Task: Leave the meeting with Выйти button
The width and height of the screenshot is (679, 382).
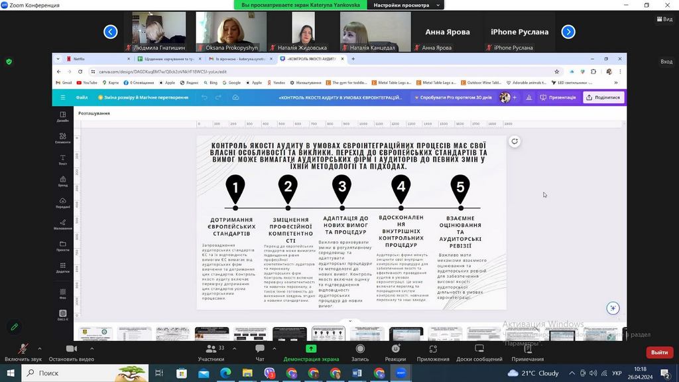Action: 658,352
